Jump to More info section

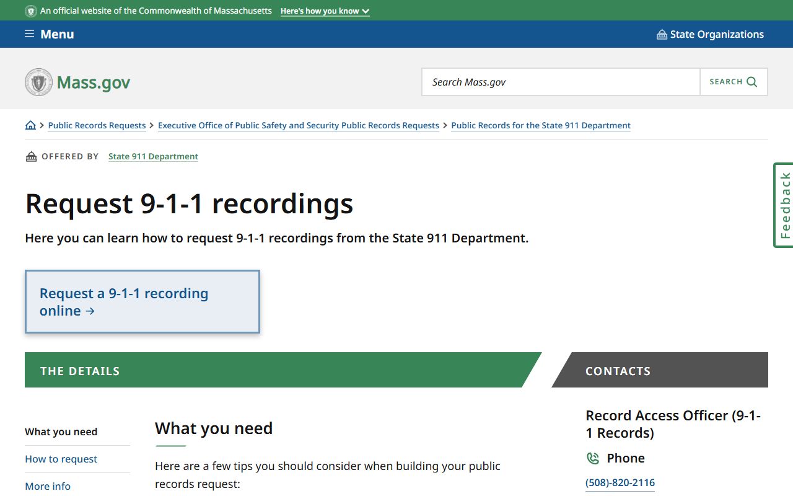48,486
